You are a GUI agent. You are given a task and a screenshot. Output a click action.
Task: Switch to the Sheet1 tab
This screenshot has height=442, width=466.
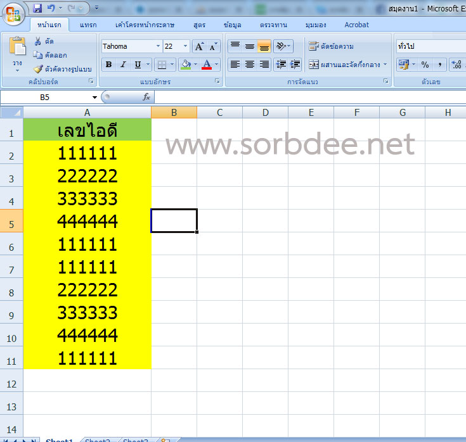click(x=59, y=440)
